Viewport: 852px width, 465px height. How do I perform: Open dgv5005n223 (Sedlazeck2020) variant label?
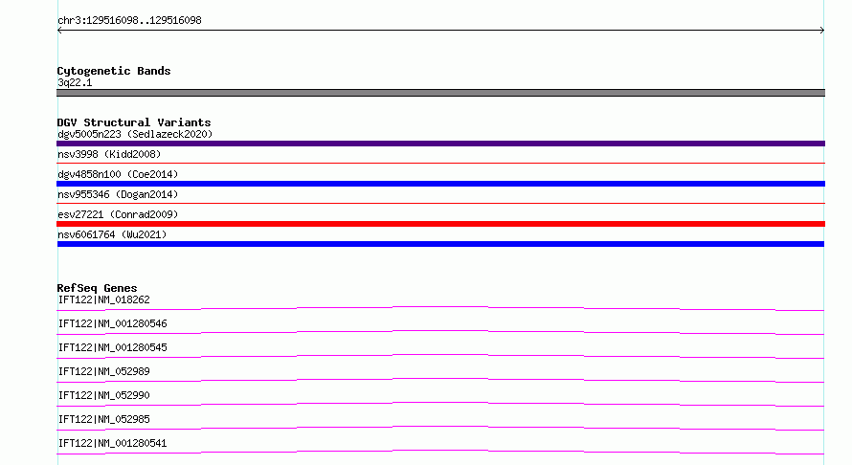pos(135,134)
